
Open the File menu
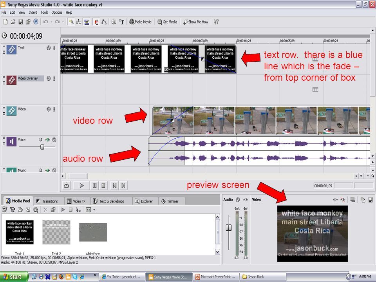coord(4,12)
